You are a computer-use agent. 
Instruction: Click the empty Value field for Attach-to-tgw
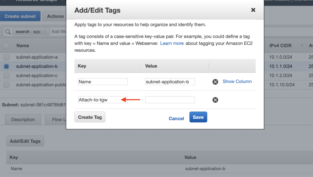[x=170, y=99]
